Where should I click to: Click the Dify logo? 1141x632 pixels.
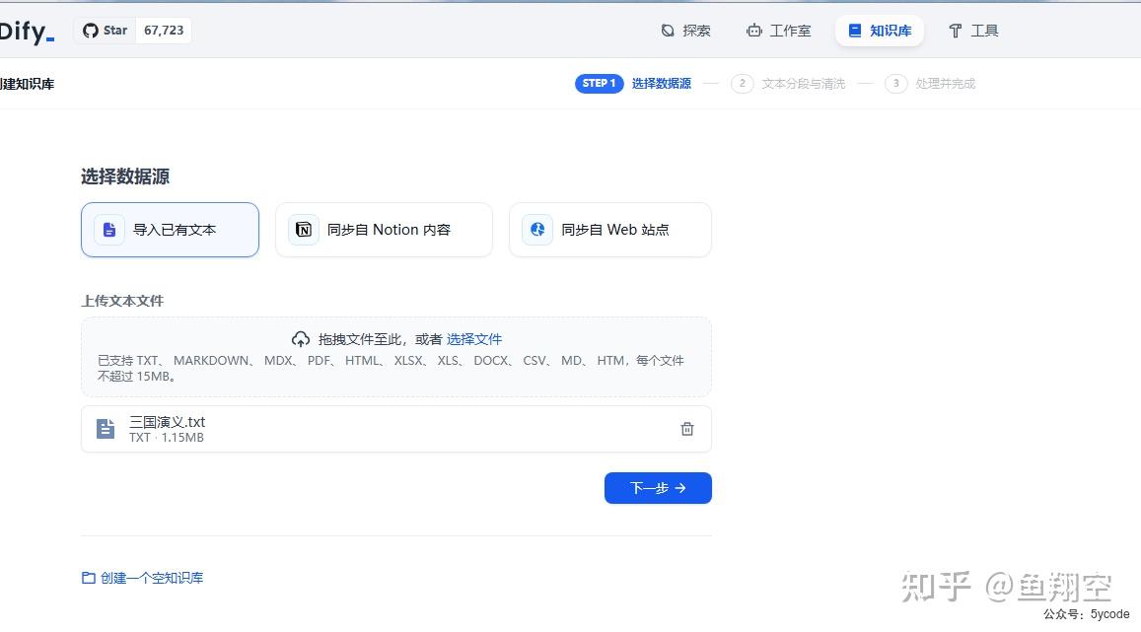click(x=27, y=32)
